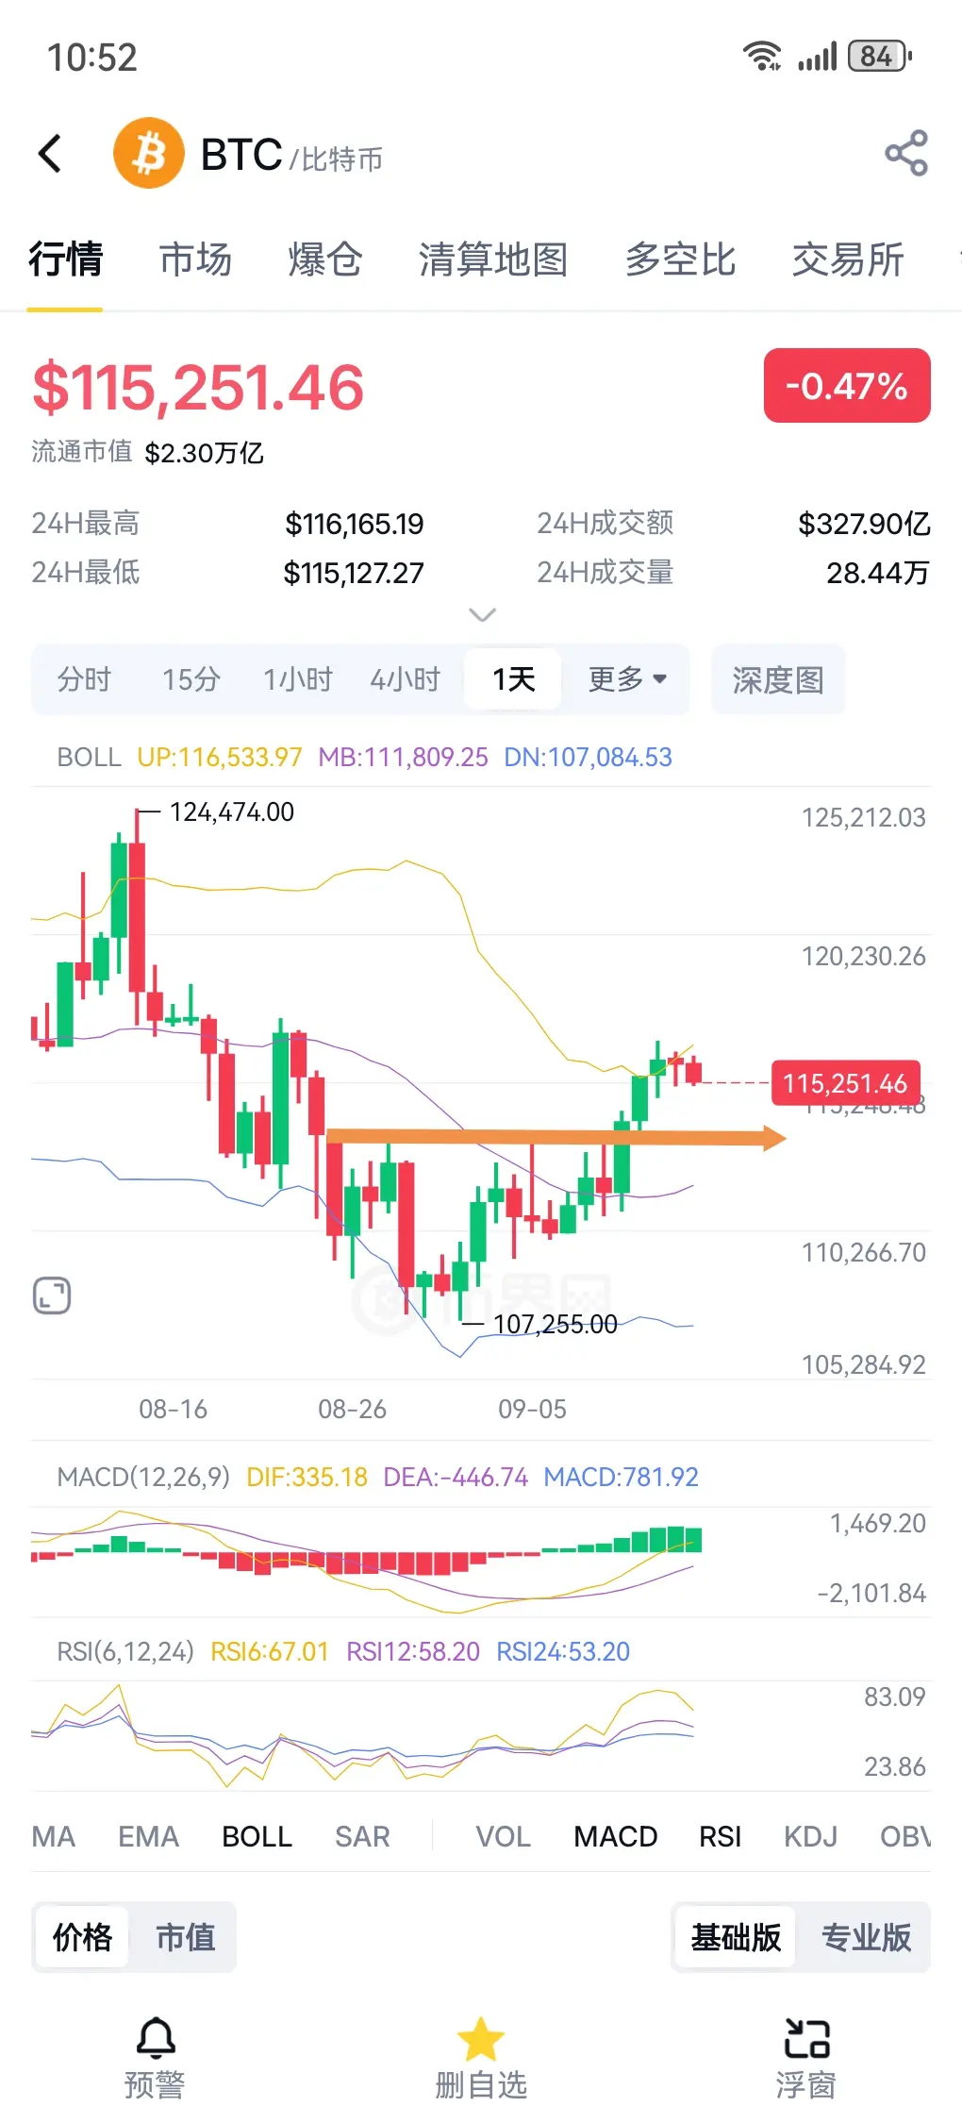Toggle the BOLL indicator
The width and height of the screenshot is (962, 2123).
pos(257,1836)
